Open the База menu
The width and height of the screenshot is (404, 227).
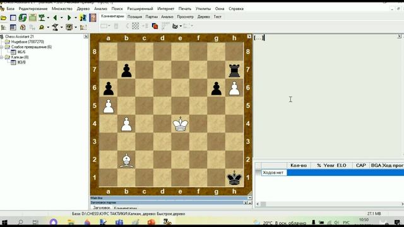tap(10, 9)
